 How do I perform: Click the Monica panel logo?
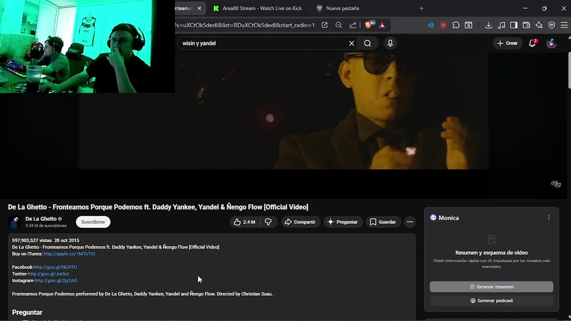pyautogui.click(x=433, y=218)
